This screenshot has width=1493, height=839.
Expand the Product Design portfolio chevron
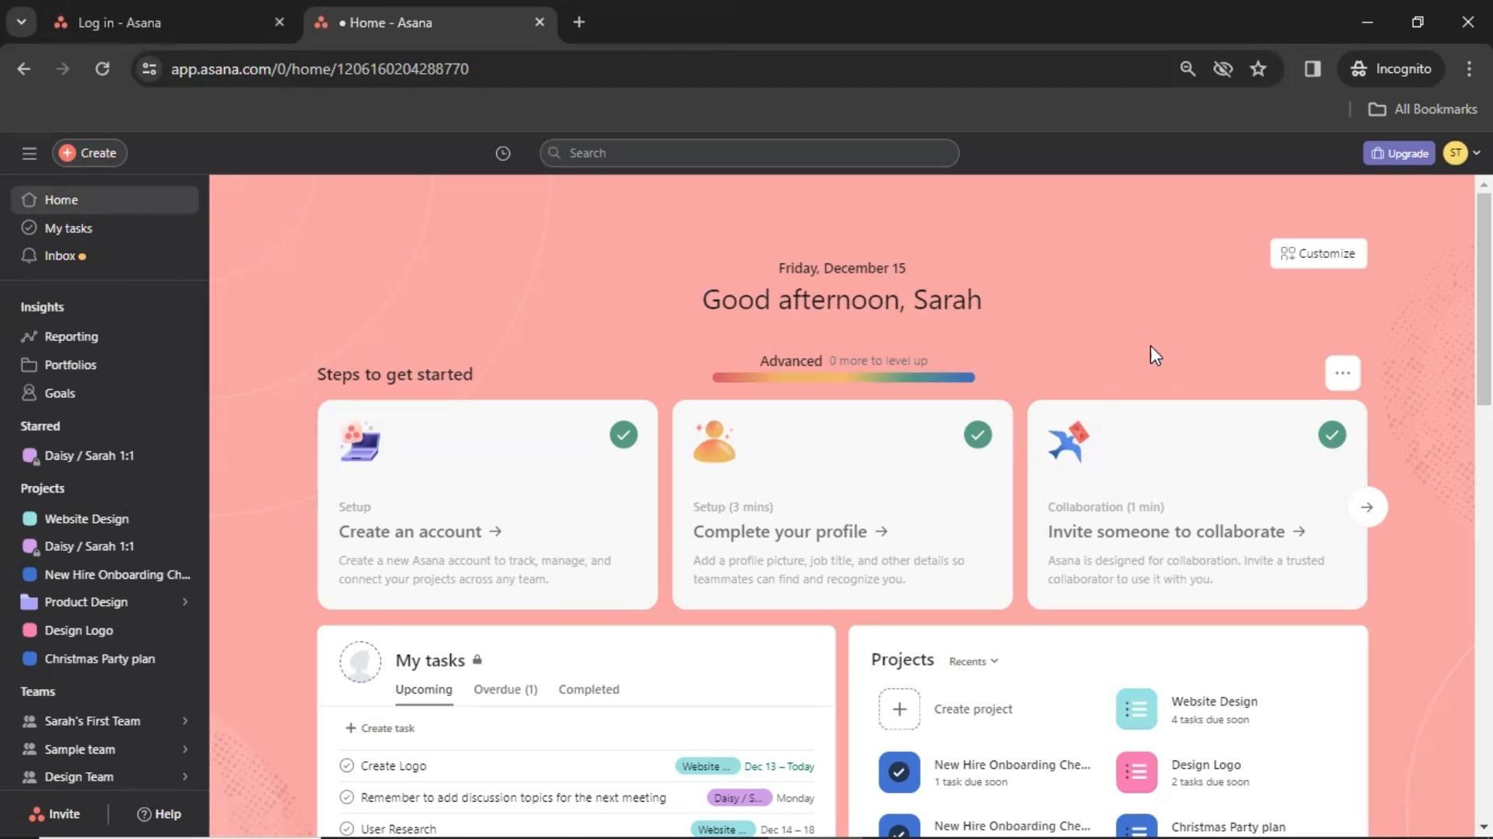point(185,602)
